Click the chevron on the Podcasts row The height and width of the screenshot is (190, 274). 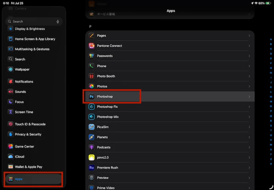[x=249, y=147]
